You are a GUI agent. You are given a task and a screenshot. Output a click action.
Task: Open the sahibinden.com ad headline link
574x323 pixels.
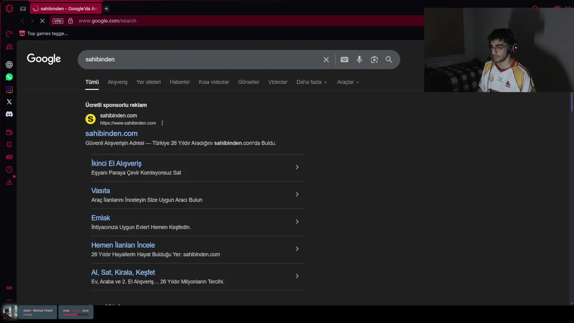point(112,133)
